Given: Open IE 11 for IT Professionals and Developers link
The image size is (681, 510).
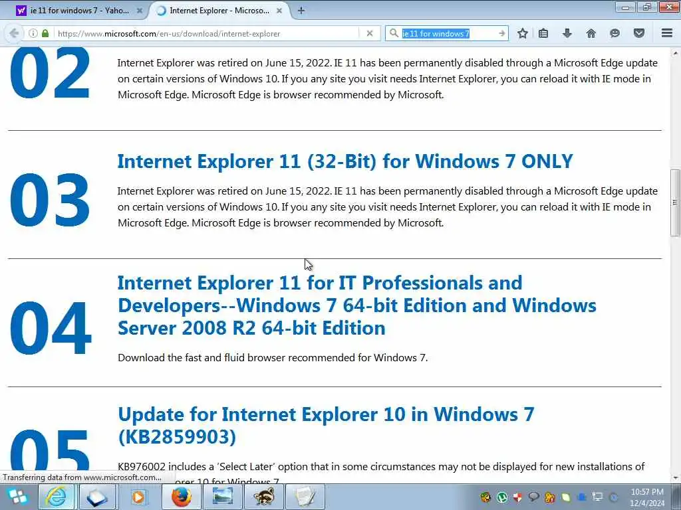Looking at the screenshot, I should pyautogui.click(x=357, y=305).
